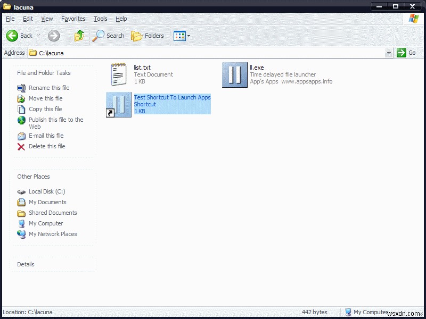Click the Local Disk drive icon
Image resolution: width=426 pixels, height=319 pixels.
(21, 192)
